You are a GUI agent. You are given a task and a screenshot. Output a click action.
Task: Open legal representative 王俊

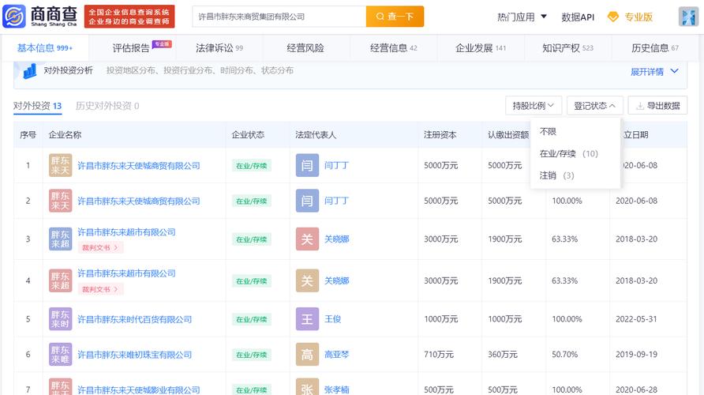[x=333, y=319]
